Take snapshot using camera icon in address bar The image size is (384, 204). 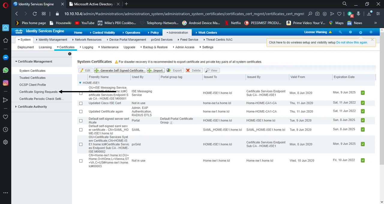317,14
